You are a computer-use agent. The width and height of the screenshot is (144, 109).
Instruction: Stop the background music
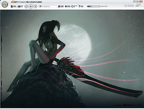coord(130,6)
